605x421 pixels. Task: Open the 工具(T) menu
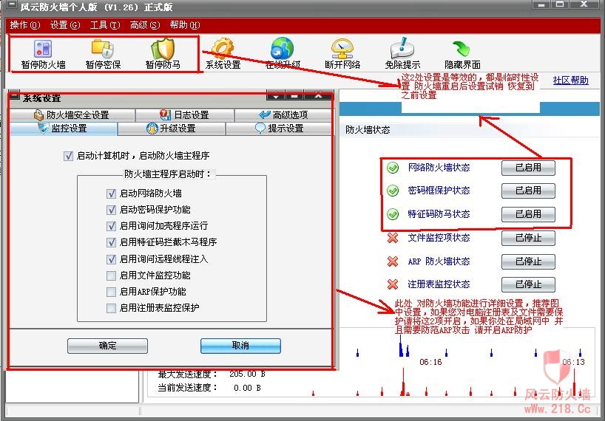(x=105, y=25)
